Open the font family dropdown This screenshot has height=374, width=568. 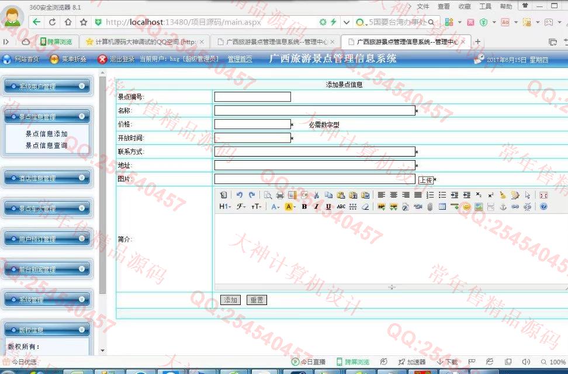pyautogui.click(x=241, y=206)
